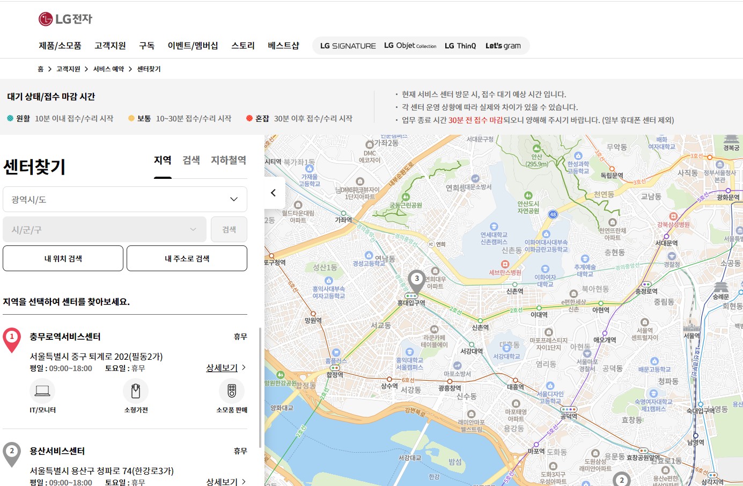Click address 서울특별시 용산구 청파로 74(한강로3가)
Screen dimensions: 743x486
coord(101,471)
